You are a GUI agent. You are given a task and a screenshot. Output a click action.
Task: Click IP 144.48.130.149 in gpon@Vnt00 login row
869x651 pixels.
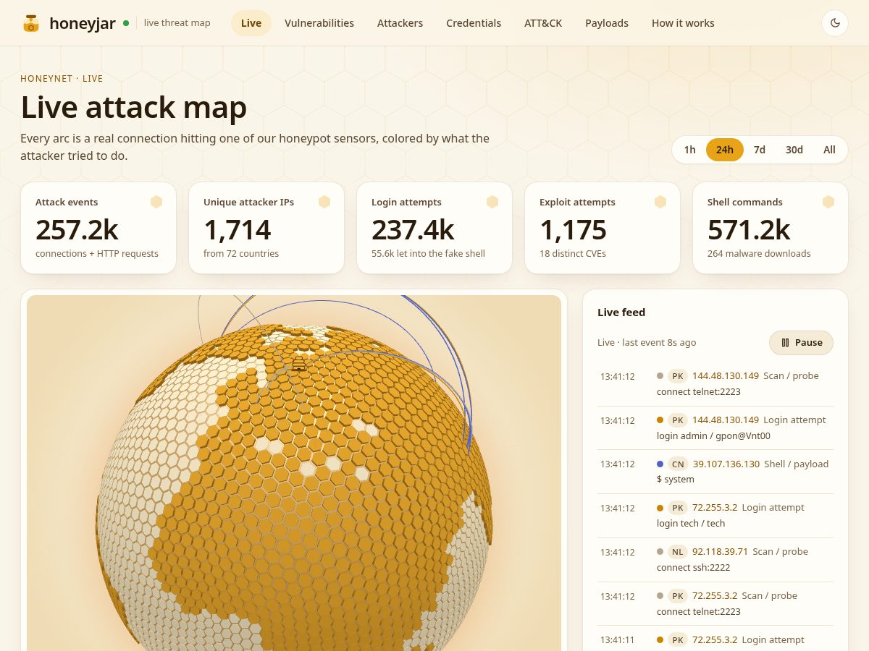(726, 420)
